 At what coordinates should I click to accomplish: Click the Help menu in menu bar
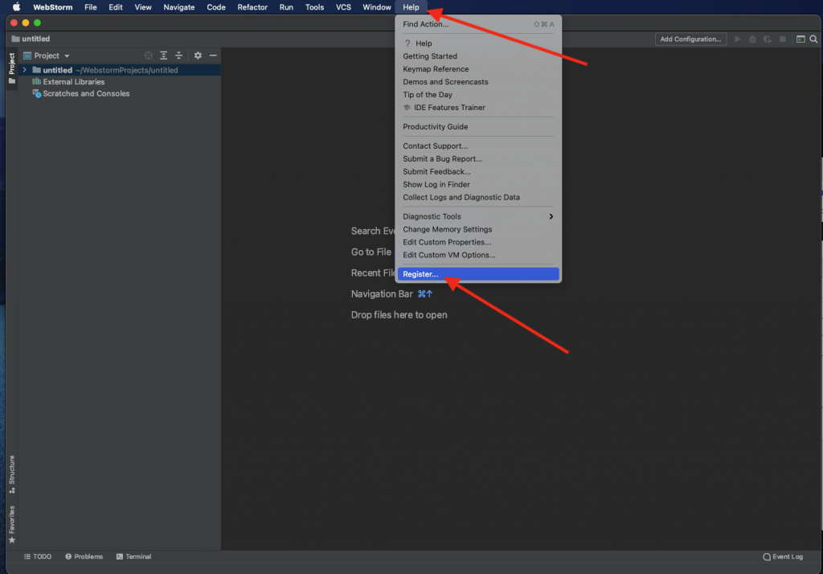pyautogui.click(x=411, y=6)
